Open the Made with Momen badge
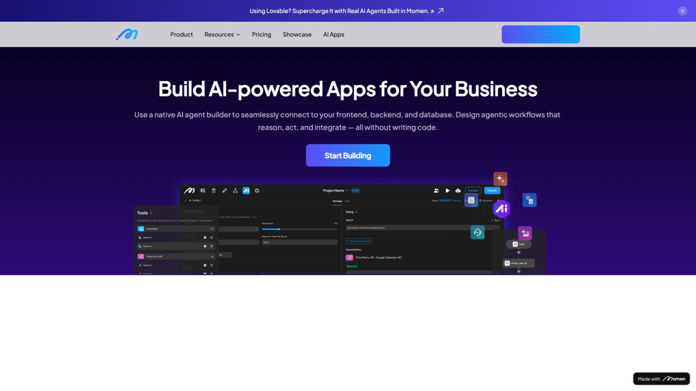The height and width of the screenshot is (391, 696). pos(661,379)
